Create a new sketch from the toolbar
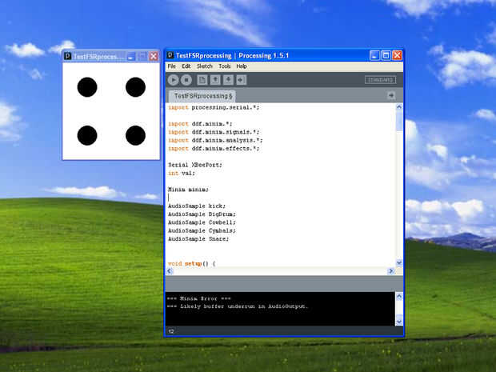 coord(202,80)
